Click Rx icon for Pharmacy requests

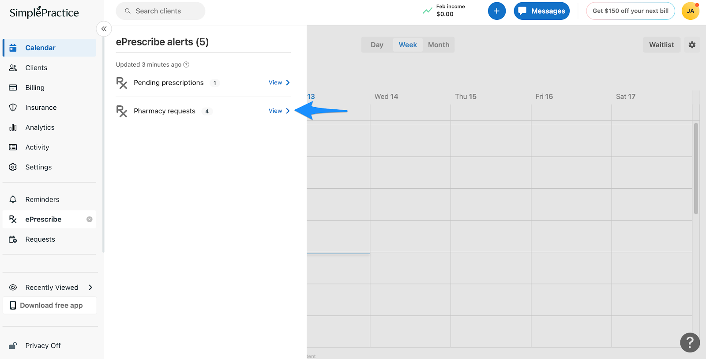[122, 111]
